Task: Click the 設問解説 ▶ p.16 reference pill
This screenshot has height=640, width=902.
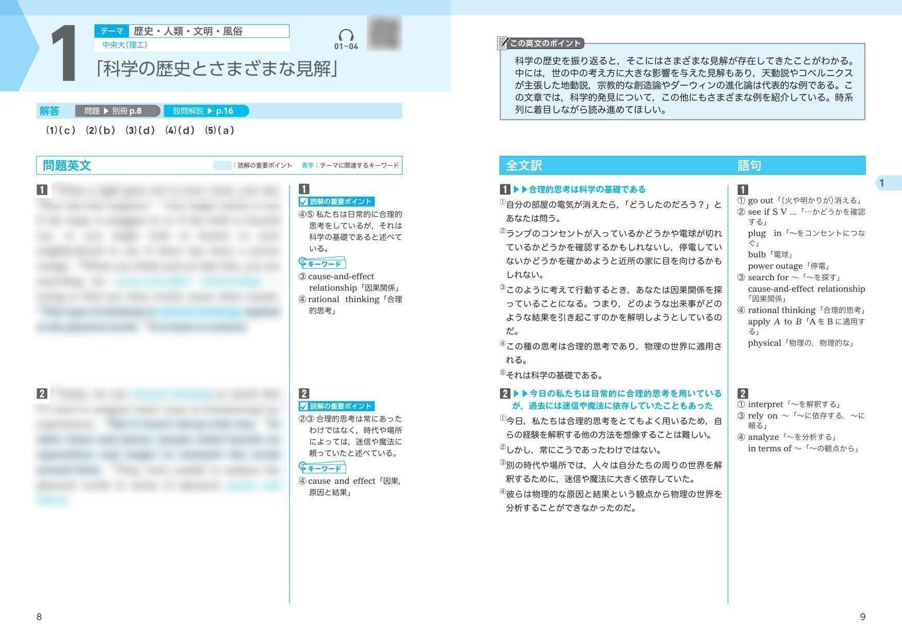Action: (206, 111)
